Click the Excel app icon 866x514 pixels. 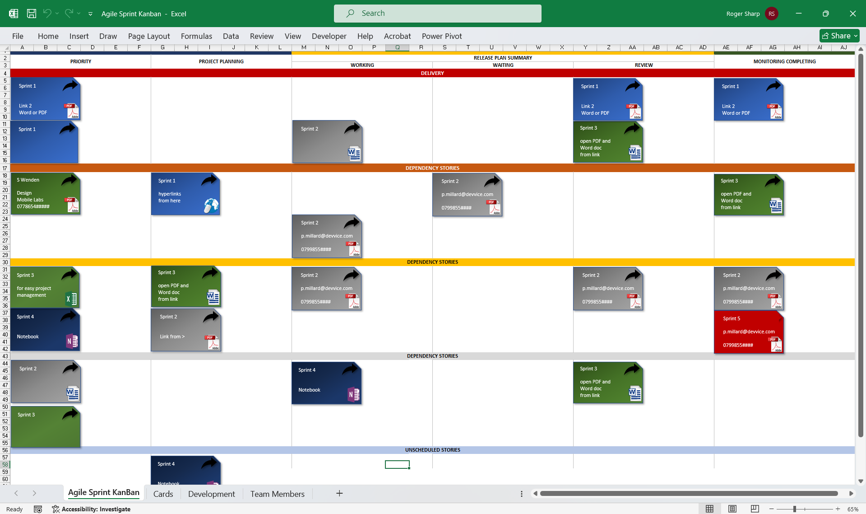[x=14, y=14]
